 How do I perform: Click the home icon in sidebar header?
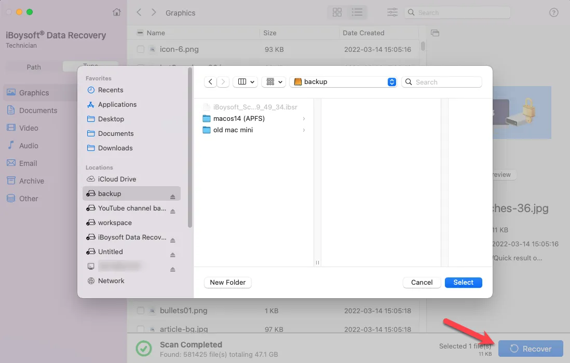(117, 12)
